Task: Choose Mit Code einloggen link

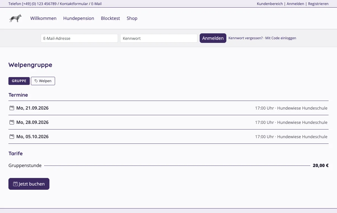Action: tap(281, 38)
